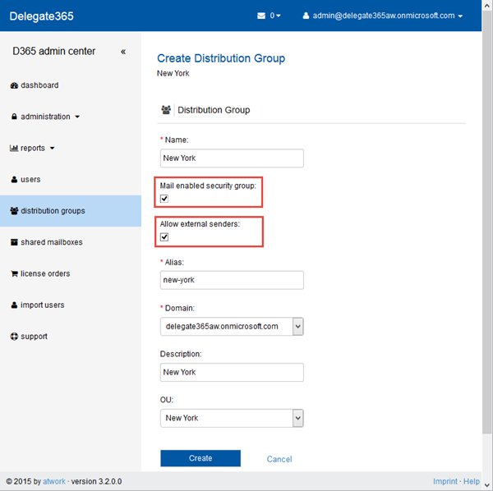This screenshot has height=491, width=493.
Task: Click the shared mailboxes archive icon
Action: coord(14,242)
